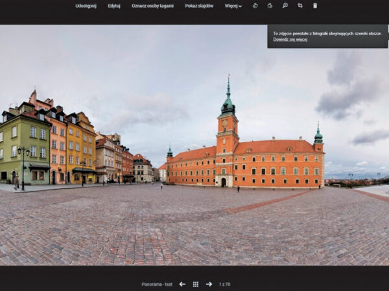The width and height of the screenshot is (389, 291).
Task: Follow the Dowiedz się więcej link
Action: pos(290,39)
